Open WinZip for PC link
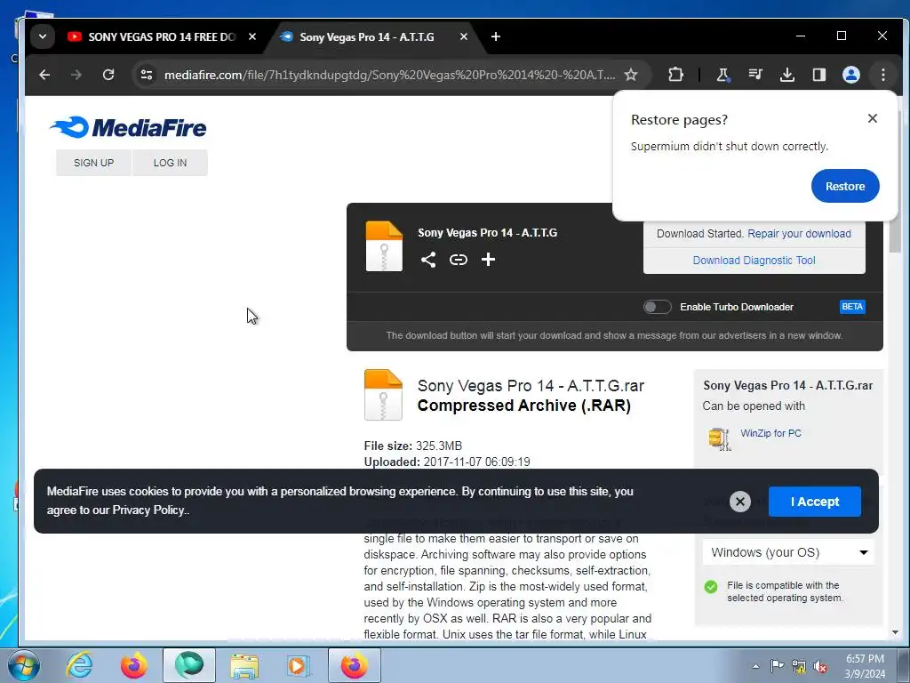 point(770,433)
